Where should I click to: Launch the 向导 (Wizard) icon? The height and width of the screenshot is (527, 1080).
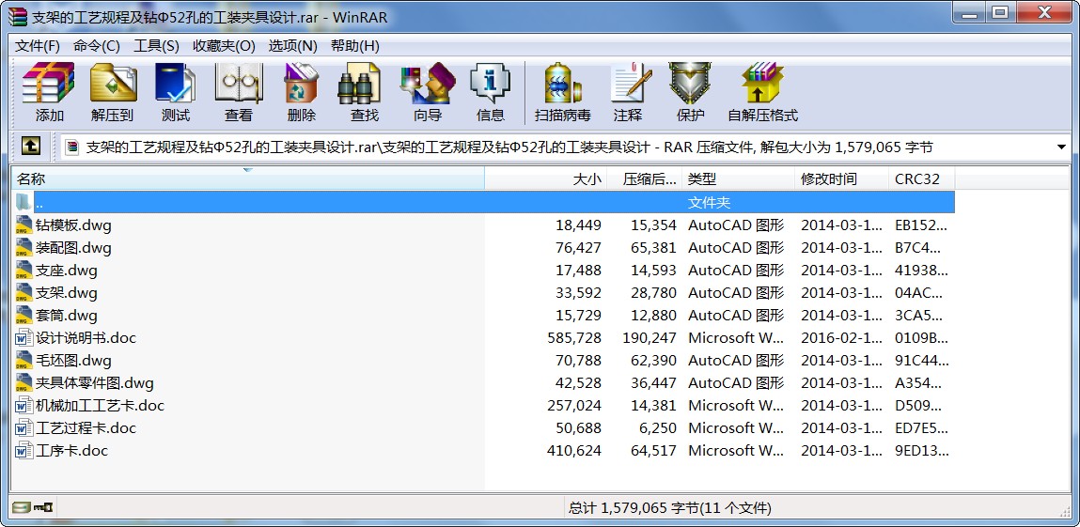click(x=428, y=92)
